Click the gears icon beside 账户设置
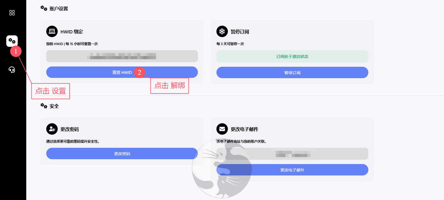The image size is (444, 200). [x=44, y=8]
